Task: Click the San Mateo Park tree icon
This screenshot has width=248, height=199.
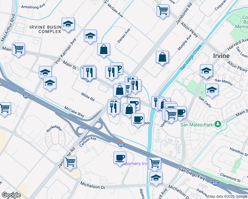Action: tap(218, 124)
